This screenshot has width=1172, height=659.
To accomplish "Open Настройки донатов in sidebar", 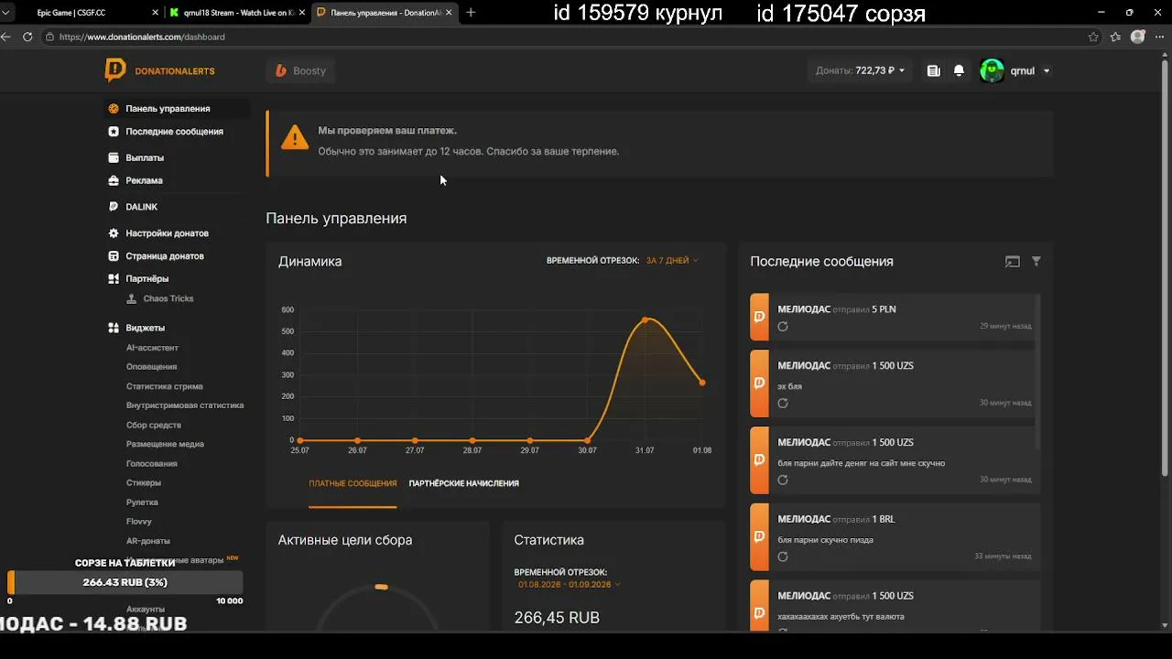I will [167, 233].
